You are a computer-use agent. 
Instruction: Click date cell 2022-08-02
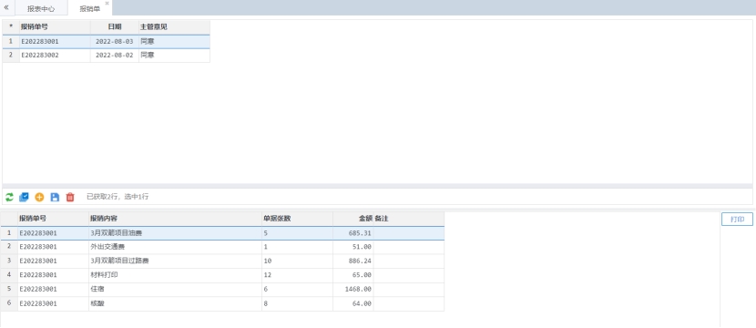click(114, 56)
